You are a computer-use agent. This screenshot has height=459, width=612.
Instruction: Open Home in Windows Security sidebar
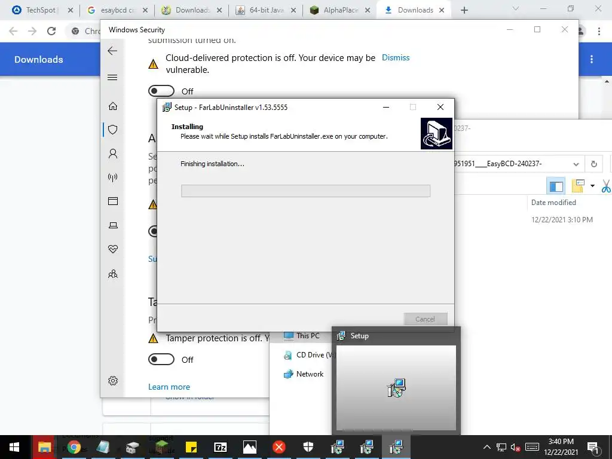(x=113, y=106)
